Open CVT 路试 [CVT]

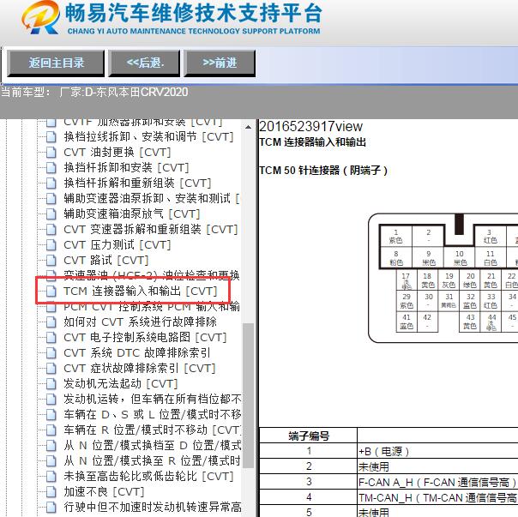point(106,261)
